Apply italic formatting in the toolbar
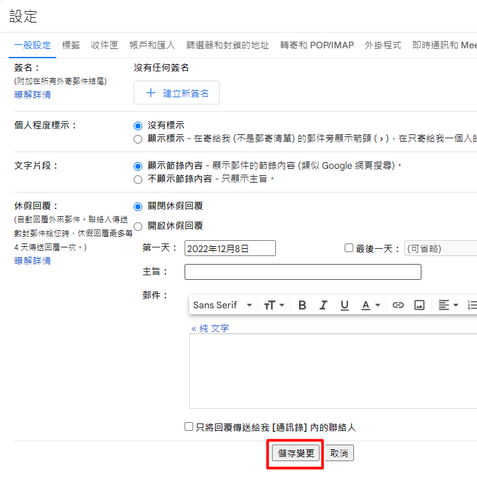 click(324, 305)
